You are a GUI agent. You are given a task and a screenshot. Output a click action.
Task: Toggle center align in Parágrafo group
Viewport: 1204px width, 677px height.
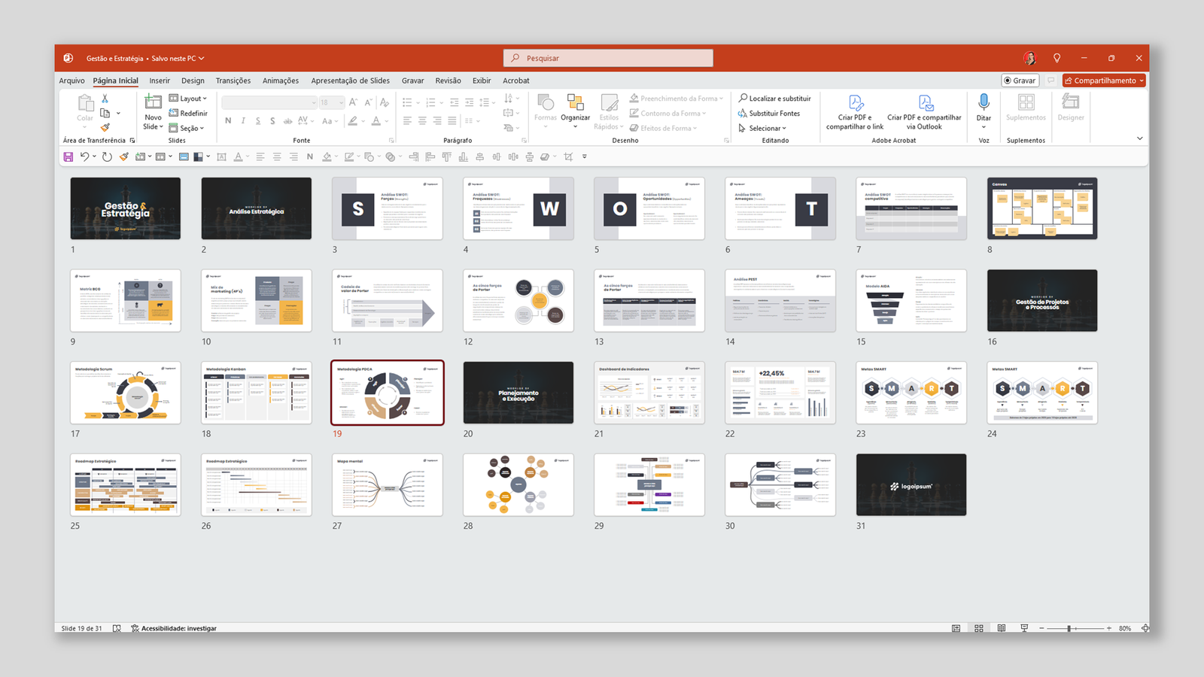[x=422, y=120]
